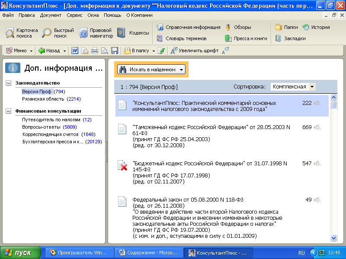Collapse the Финансовые консультации section
The width and height of the screenshot is (346, 259).
click(x=8, y=111)
